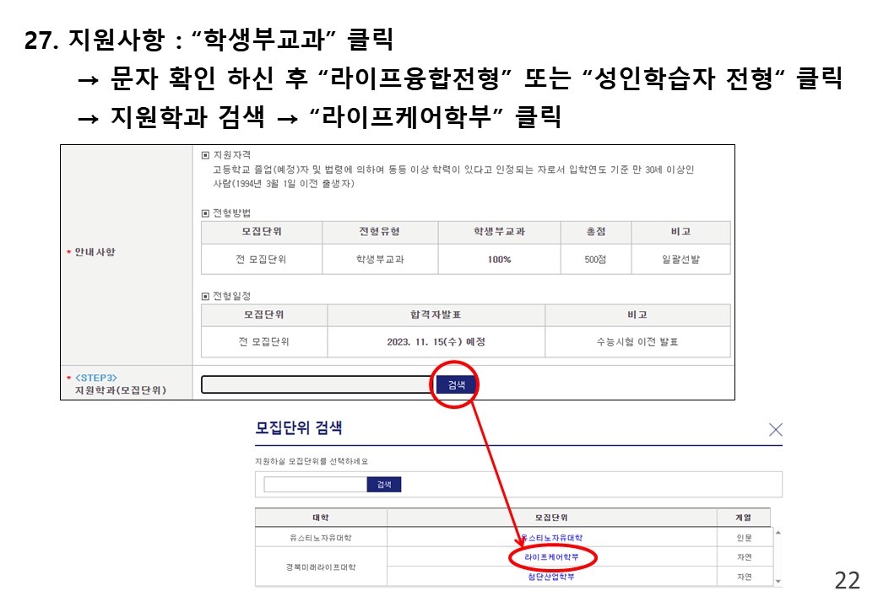Click the 전형방법 section heading

coord(232,213)
